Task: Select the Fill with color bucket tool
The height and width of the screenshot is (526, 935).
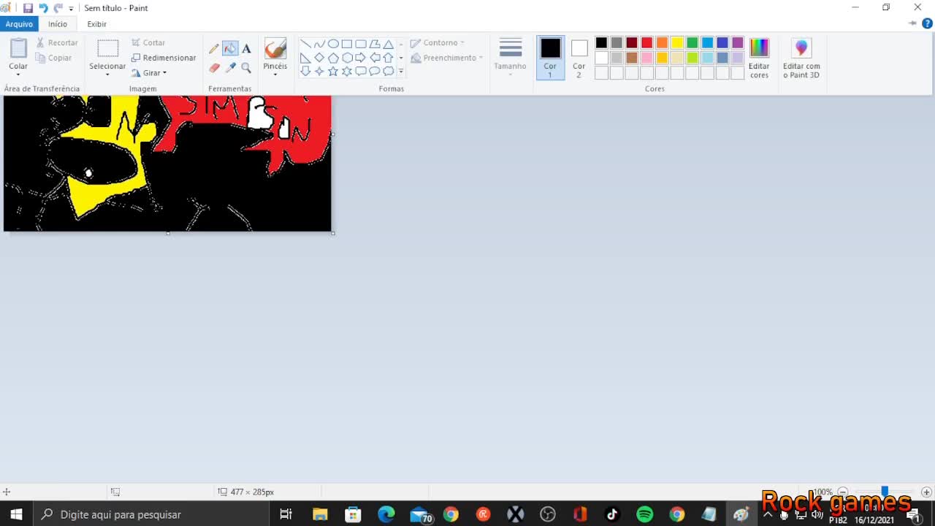Action: [x=230, y=49]
